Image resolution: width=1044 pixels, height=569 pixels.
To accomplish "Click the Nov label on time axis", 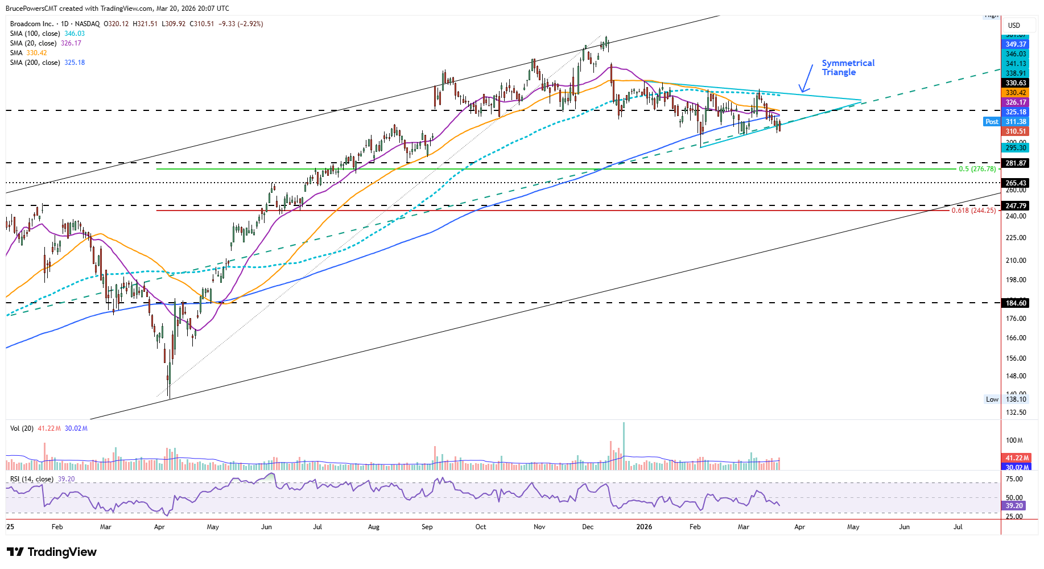I will pos(539,527).
